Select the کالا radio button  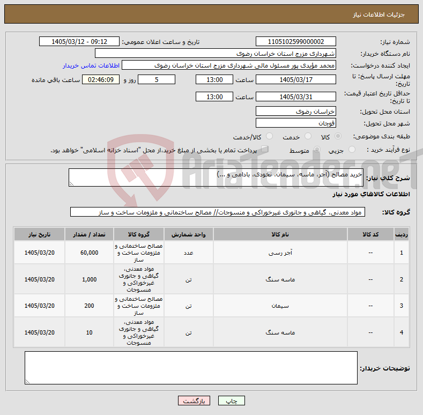tap(338, 136)
